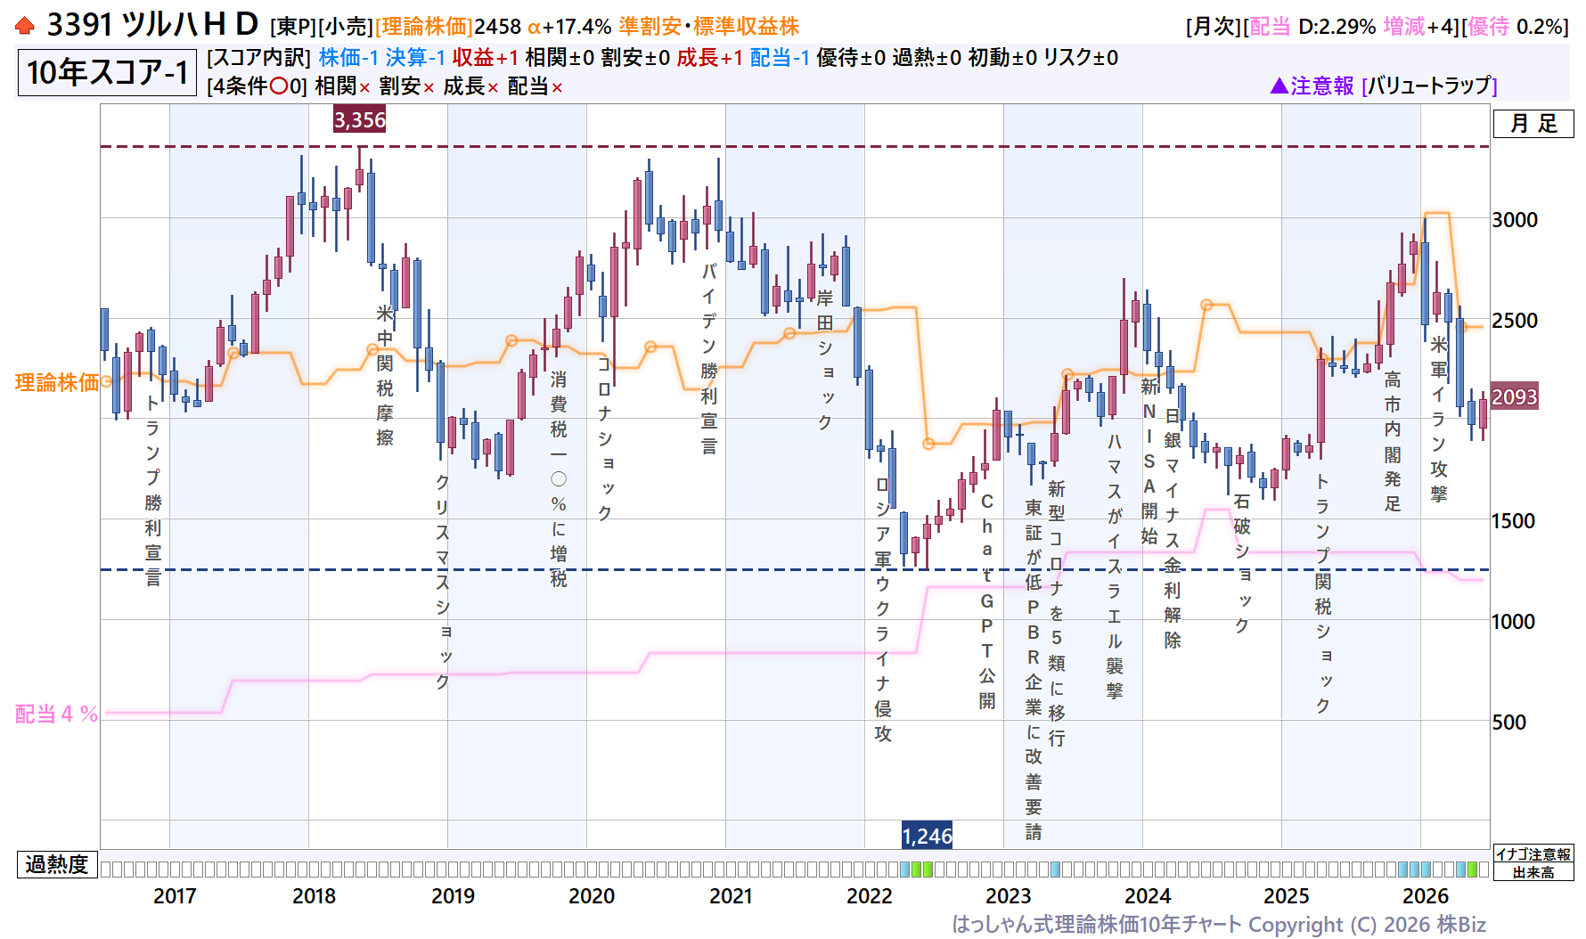Click the 2022 year label on axis

click(870, 895)
